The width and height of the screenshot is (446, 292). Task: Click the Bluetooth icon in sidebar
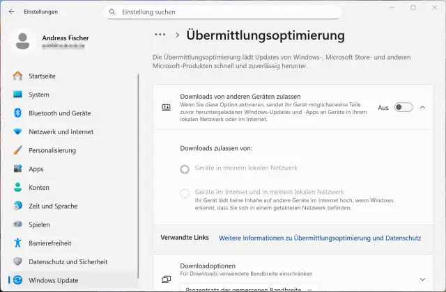17,113
